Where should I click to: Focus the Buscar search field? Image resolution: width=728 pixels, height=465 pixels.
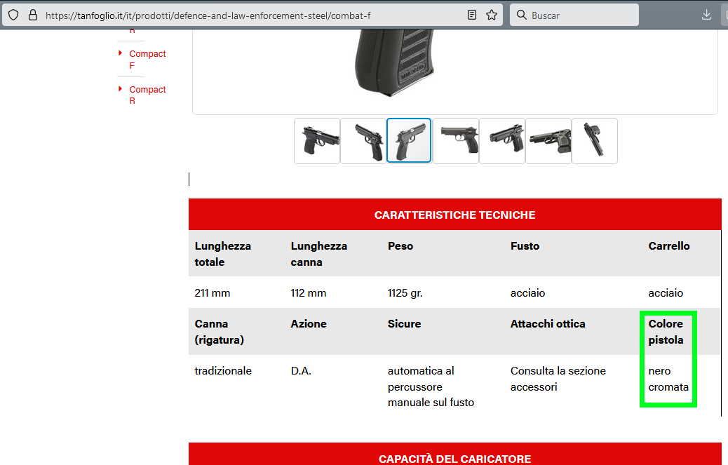(574, 15)
